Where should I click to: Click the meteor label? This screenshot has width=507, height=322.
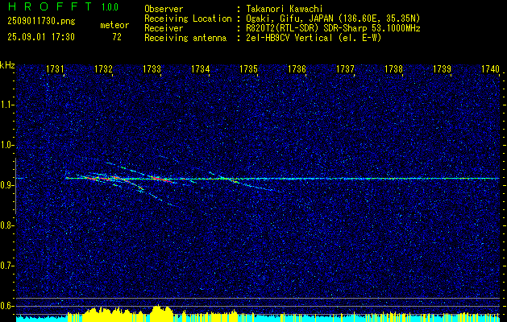pos(114,25)
